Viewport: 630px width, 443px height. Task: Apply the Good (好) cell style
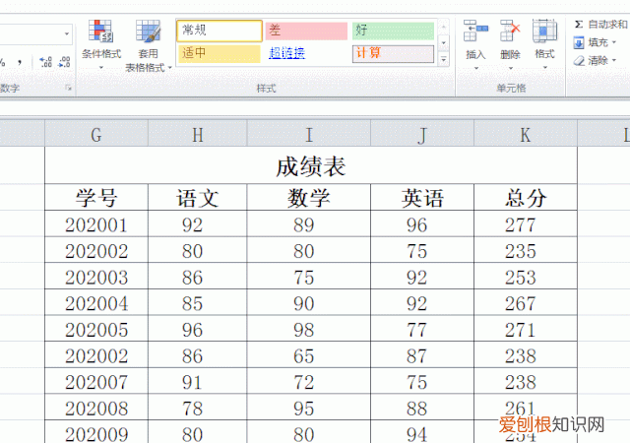point(393,31)
